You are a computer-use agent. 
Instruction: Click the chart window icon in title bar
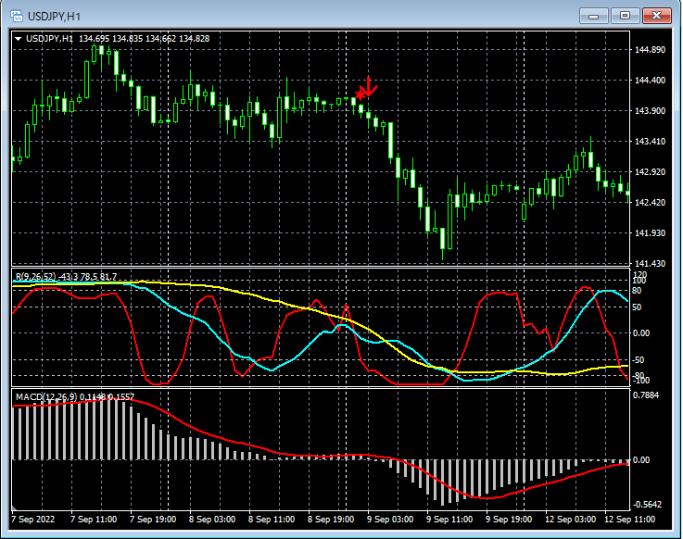pyautogui.click(x=17, y=15)
